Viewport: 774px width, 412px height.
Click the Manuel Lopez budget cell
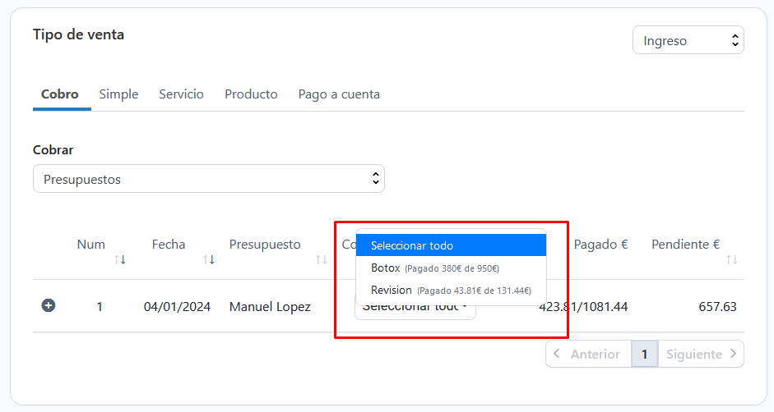click(270, 307)
